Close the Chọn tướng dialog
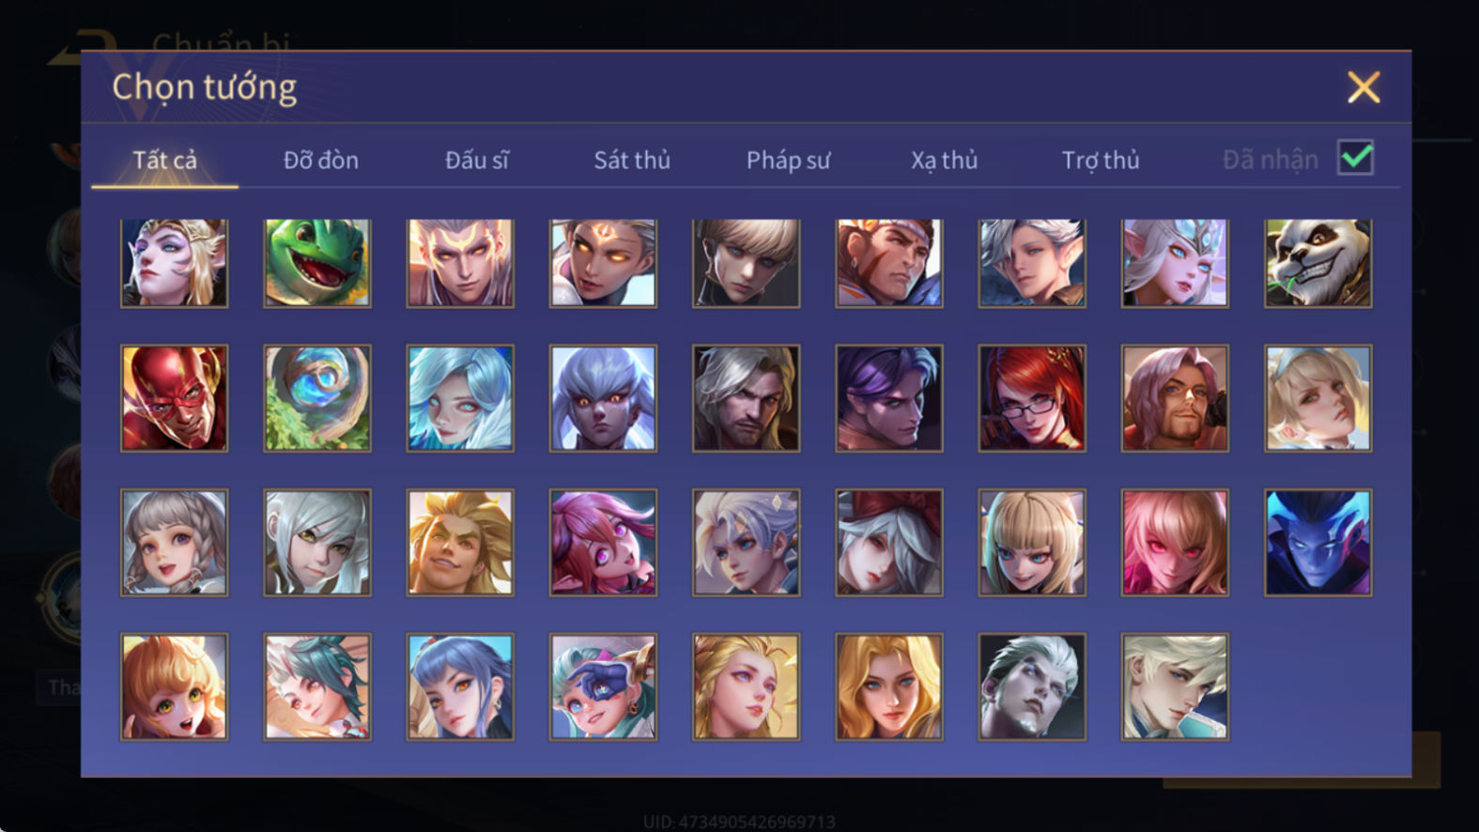 point(1363,87)
